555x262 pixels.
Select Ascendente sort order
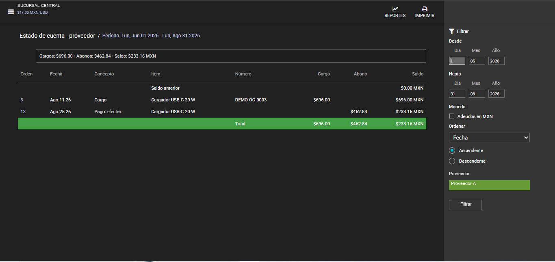click(452, 150)
